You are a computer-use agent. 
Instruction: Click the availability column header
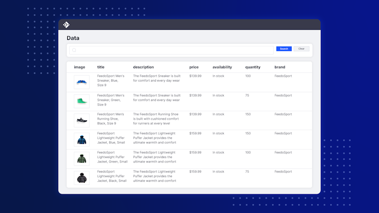pos(222,67)
